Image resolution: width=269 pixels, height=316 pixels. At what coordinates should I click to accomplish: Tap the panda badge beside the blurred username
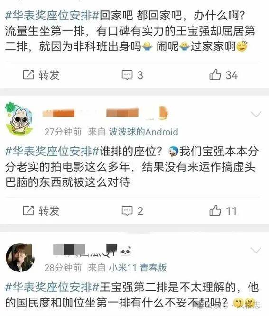(125, 251)
